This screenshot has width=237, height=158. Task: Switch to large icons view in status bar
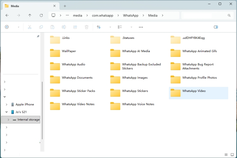coord(232,155)
